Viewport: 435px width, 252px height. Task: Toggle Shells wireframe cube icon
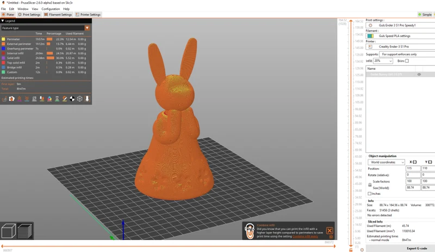(79, 99)
